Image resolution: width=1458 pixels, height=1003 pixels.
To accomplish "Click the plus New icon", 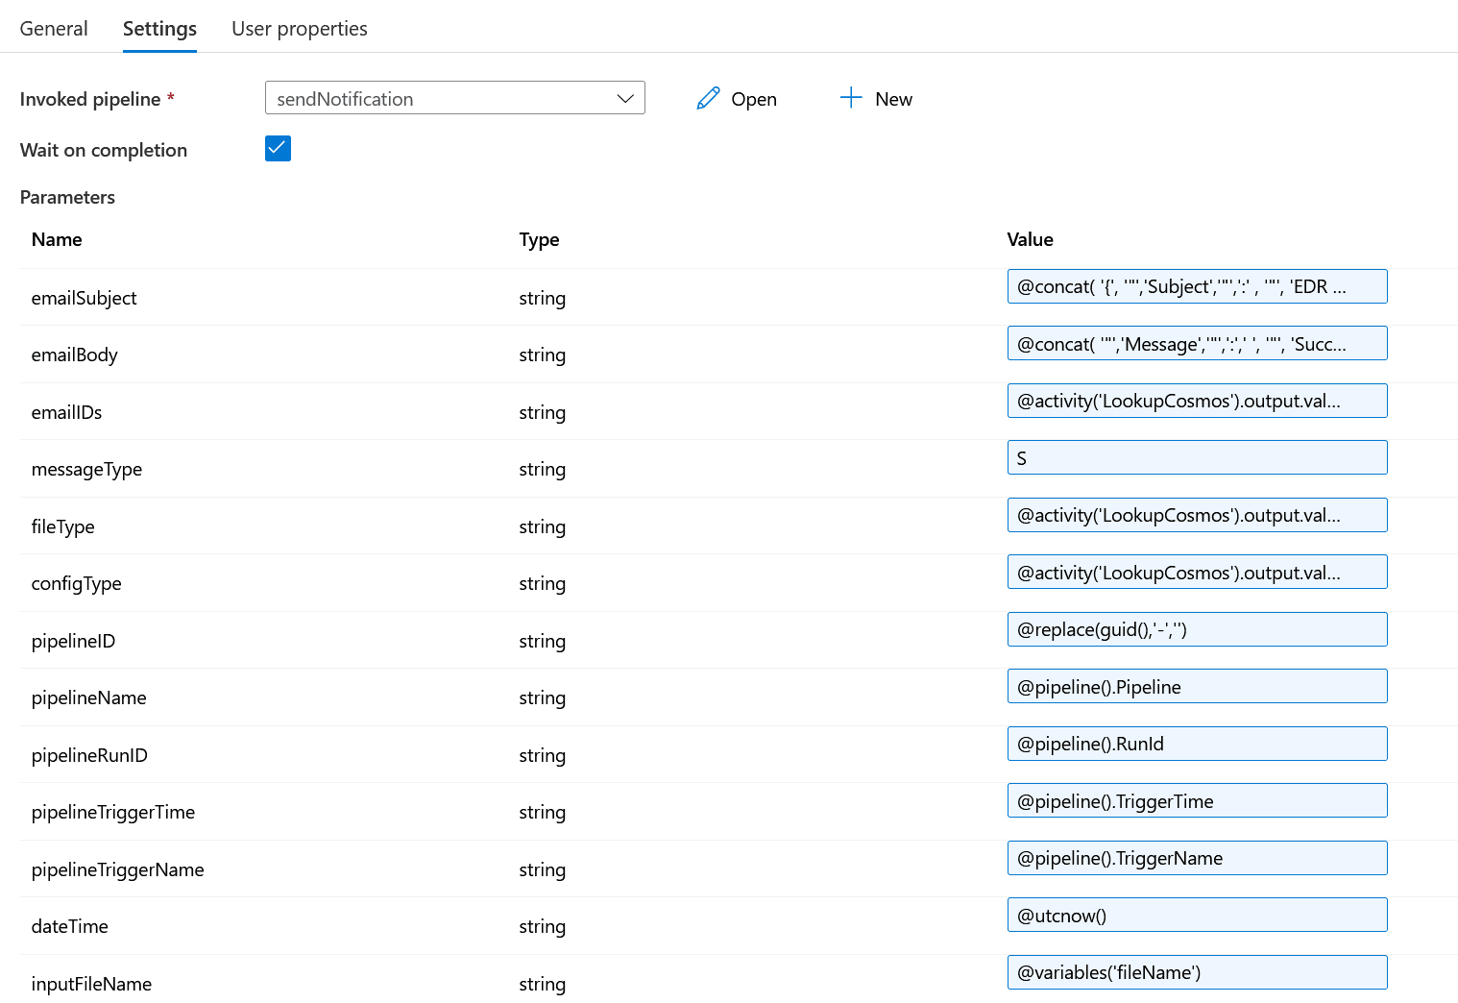I will (851, 98).
